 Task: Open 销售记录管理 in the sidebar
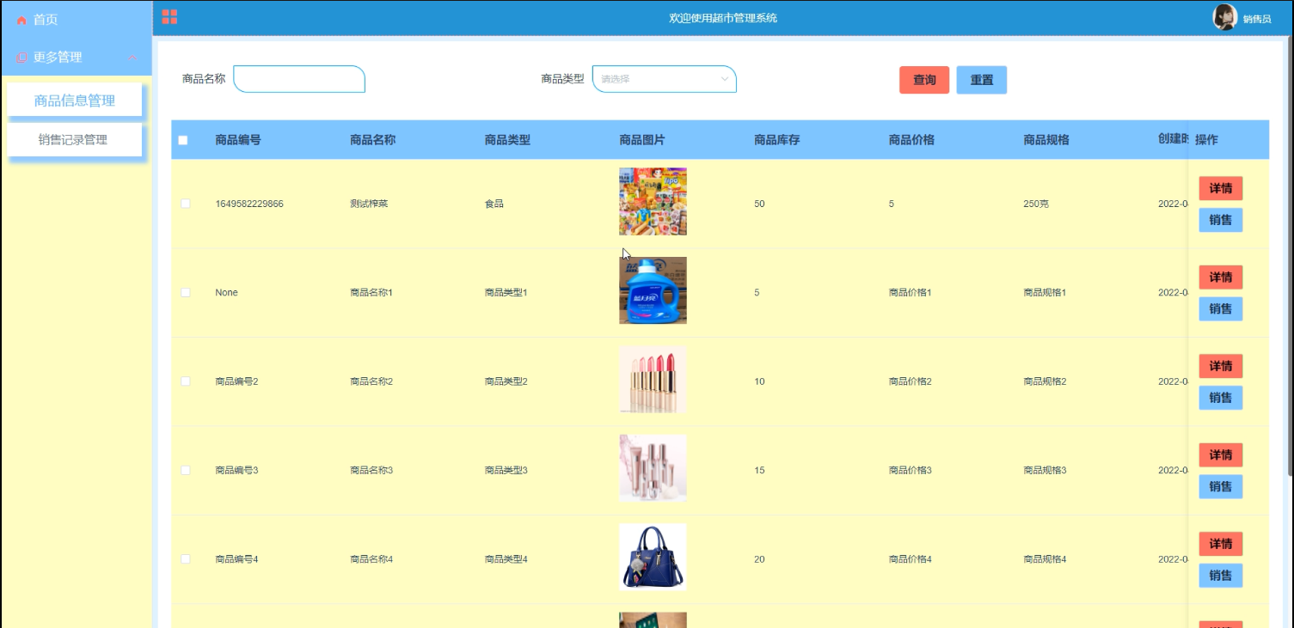75,140
